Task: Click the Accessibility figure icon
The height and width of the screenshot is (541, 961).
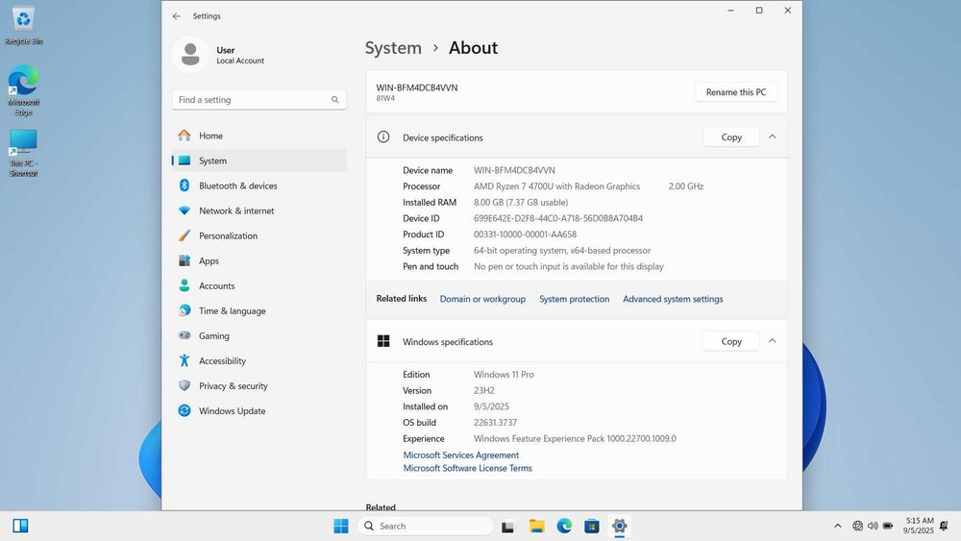Action: click(x=184, y=360)
